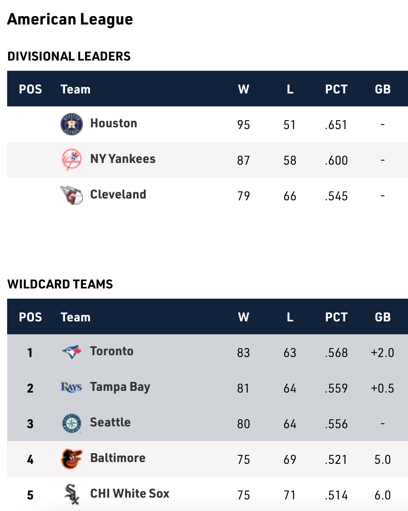The image size is (408, 511).
Task: Open the Houston team link
Action: tap(114, 123)
